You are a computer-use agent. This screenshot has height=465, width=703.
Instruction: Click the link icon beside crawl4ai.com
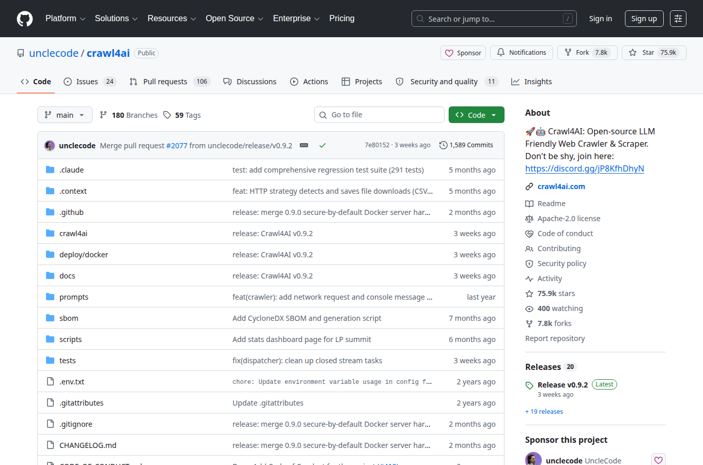pyautogui.click(x=529, y=187)
